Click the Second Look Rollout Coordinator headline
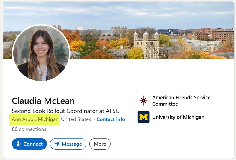Screen dimensions: 236x160 pyautogui.click(x=65, y=111)
